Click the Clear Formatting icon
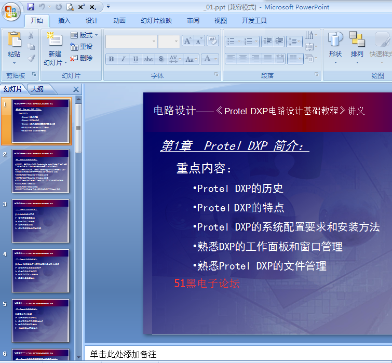The image size is (392, 363). tap(213, 41)
